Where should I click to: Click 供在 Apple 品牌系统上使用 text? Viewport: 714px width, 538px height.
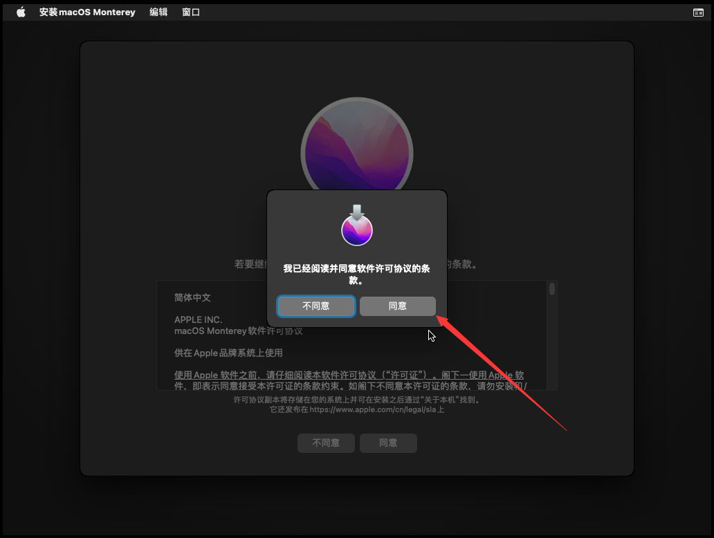(228, 353)
